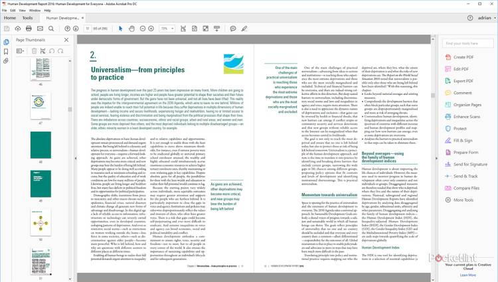Screen dimensions: 498x282
Task: Switch to the Tools tab
Action: pyautogui.click(x=28, y=18)
